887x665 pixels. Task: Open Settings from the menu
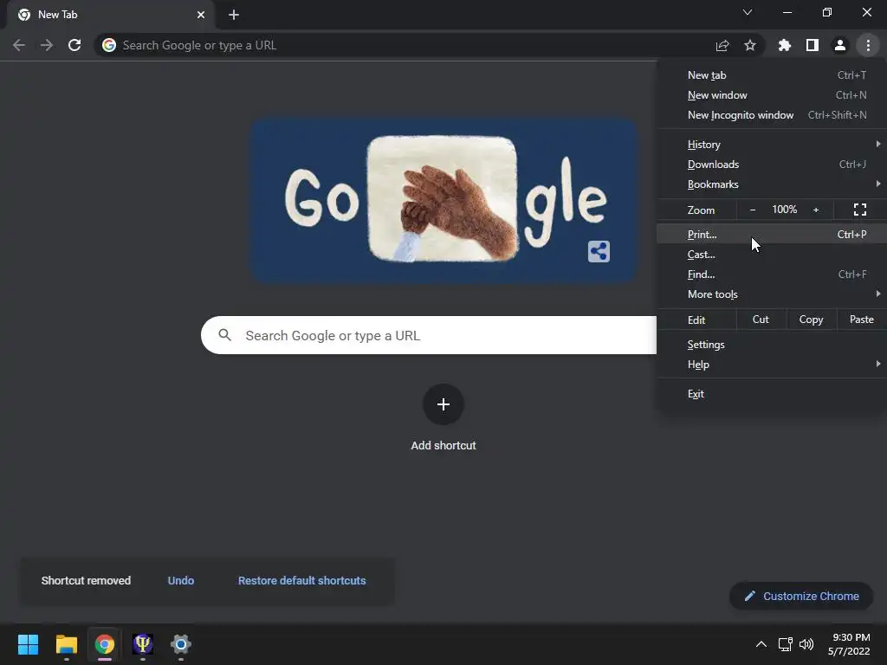pos(772,345)
